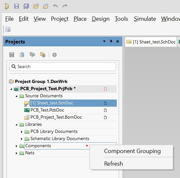Screen dimensions: 180x178
Task: Collapse the Libraries folder
Action: point(17,125)
